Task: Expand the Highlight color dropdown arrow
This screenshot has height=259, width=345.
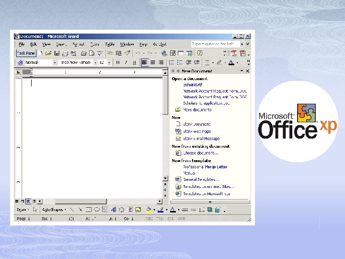Action: point(225,63)
